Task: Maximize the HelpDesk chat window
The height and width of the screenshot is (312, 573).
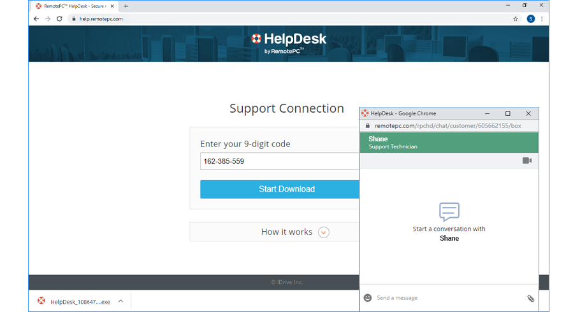Action: coord(507,113)
